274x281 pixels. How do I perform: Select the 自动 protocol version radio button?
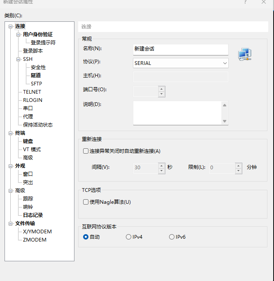coord(86,237)
